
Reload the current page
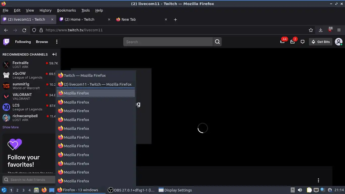pyautogui.click(x=24, y=30)
